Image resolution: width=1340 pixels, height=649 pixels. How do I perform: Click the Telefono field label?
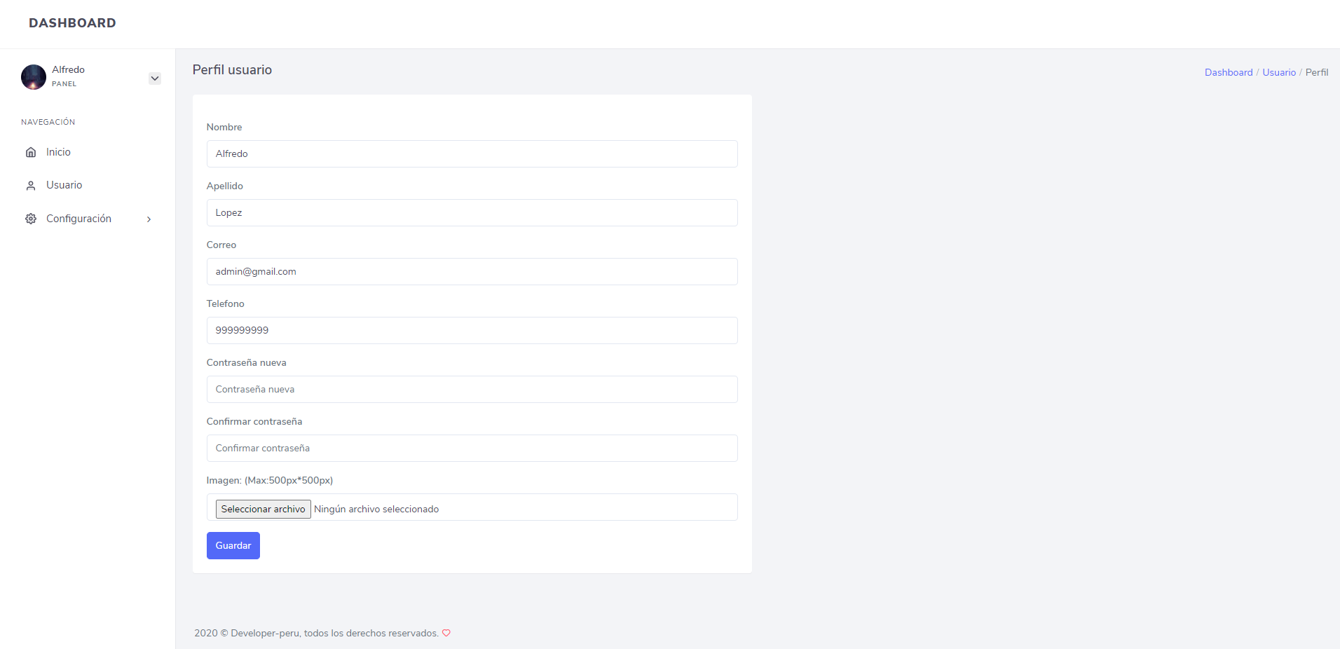click(226, 303)
